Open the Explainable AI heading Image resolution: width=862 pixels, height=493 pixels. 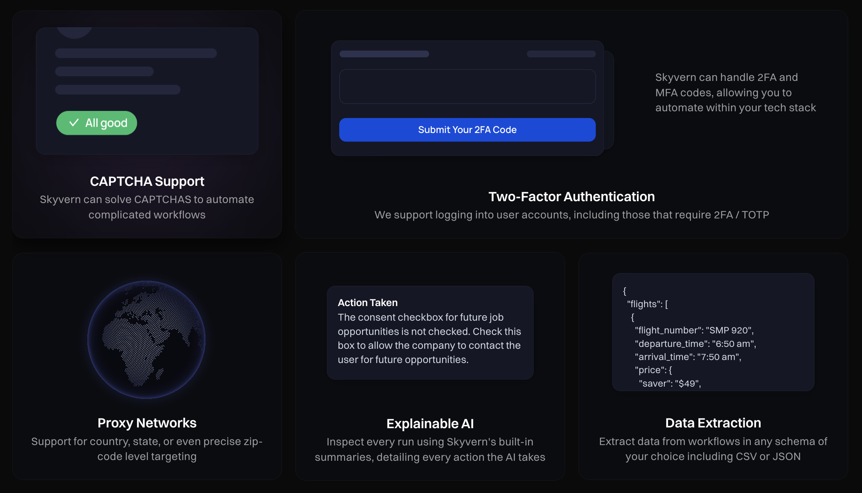point(430,424)
